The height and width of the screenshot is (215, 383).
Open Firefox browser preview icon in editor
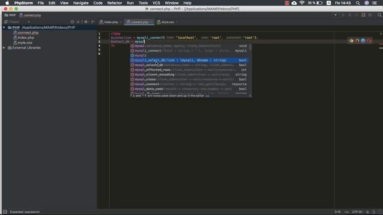(357, 41)
